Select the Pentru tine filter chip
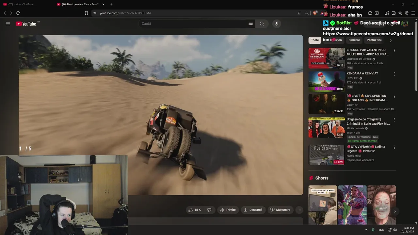Image resolution: width=418 pixels, height=235 pixels. point(374,40)
